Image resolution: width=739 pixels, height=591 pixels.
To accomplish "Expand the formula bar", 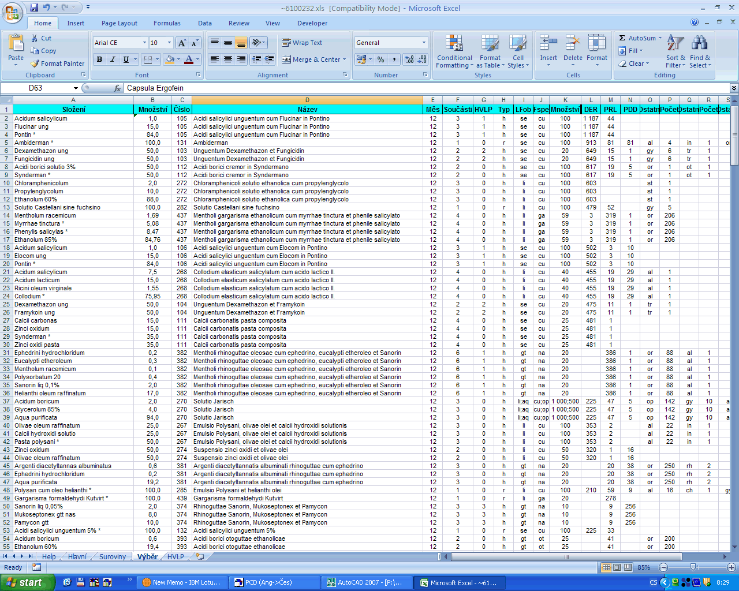I will tap(734, 88).
